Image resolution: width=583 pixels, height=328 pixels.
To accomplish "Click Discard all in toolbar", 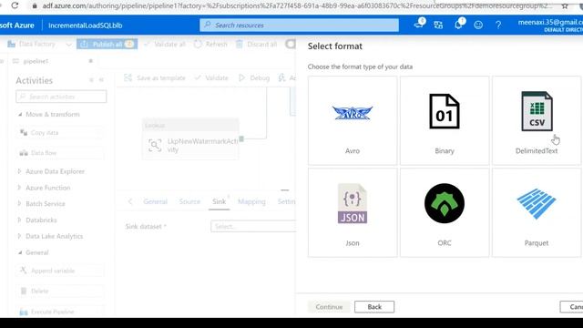I will [257, 44].
